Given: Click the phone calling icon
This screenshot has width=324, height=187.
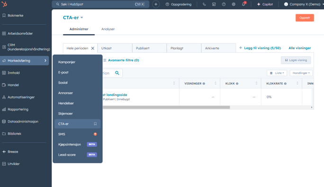Looking at the screenshot, I should pyautogui.click(x=204, y=4).
